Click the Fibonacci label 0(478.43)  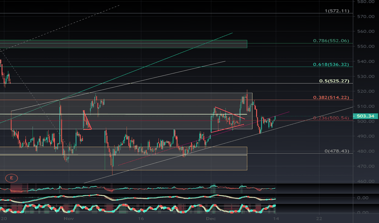click(337, 151)
